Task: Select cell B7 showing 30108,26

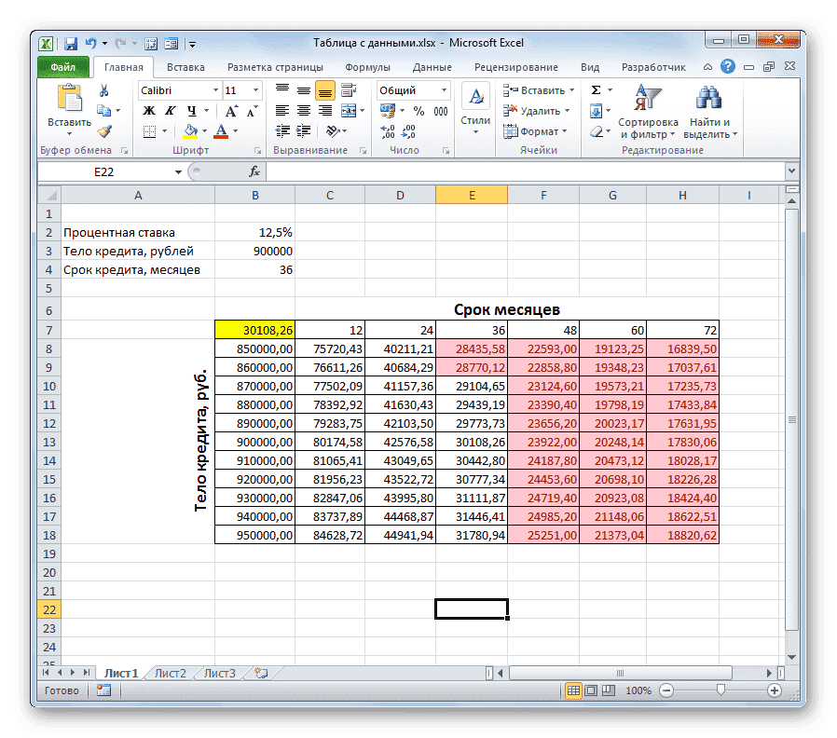Action: tap(254, 329)
